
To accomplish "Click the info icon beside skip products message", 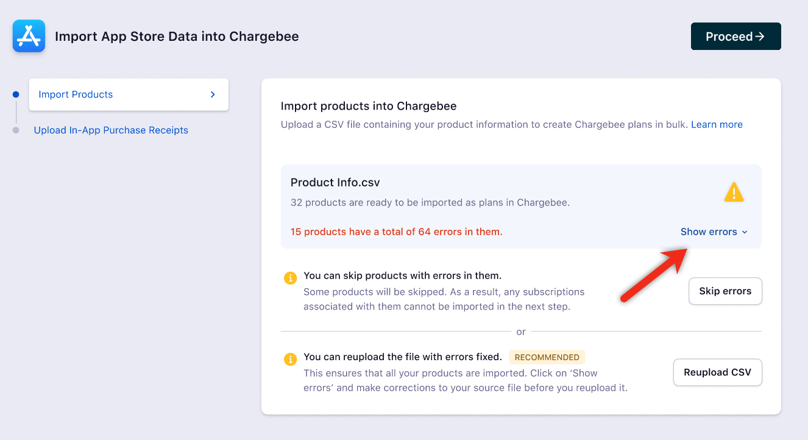I will [x=291, y=278].
